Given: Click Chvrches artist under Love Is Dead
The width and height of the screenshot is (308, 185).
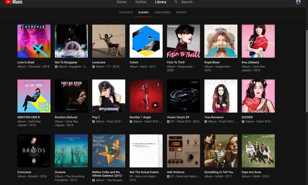Looking at the screenshot, I should (x=34, y=67).
